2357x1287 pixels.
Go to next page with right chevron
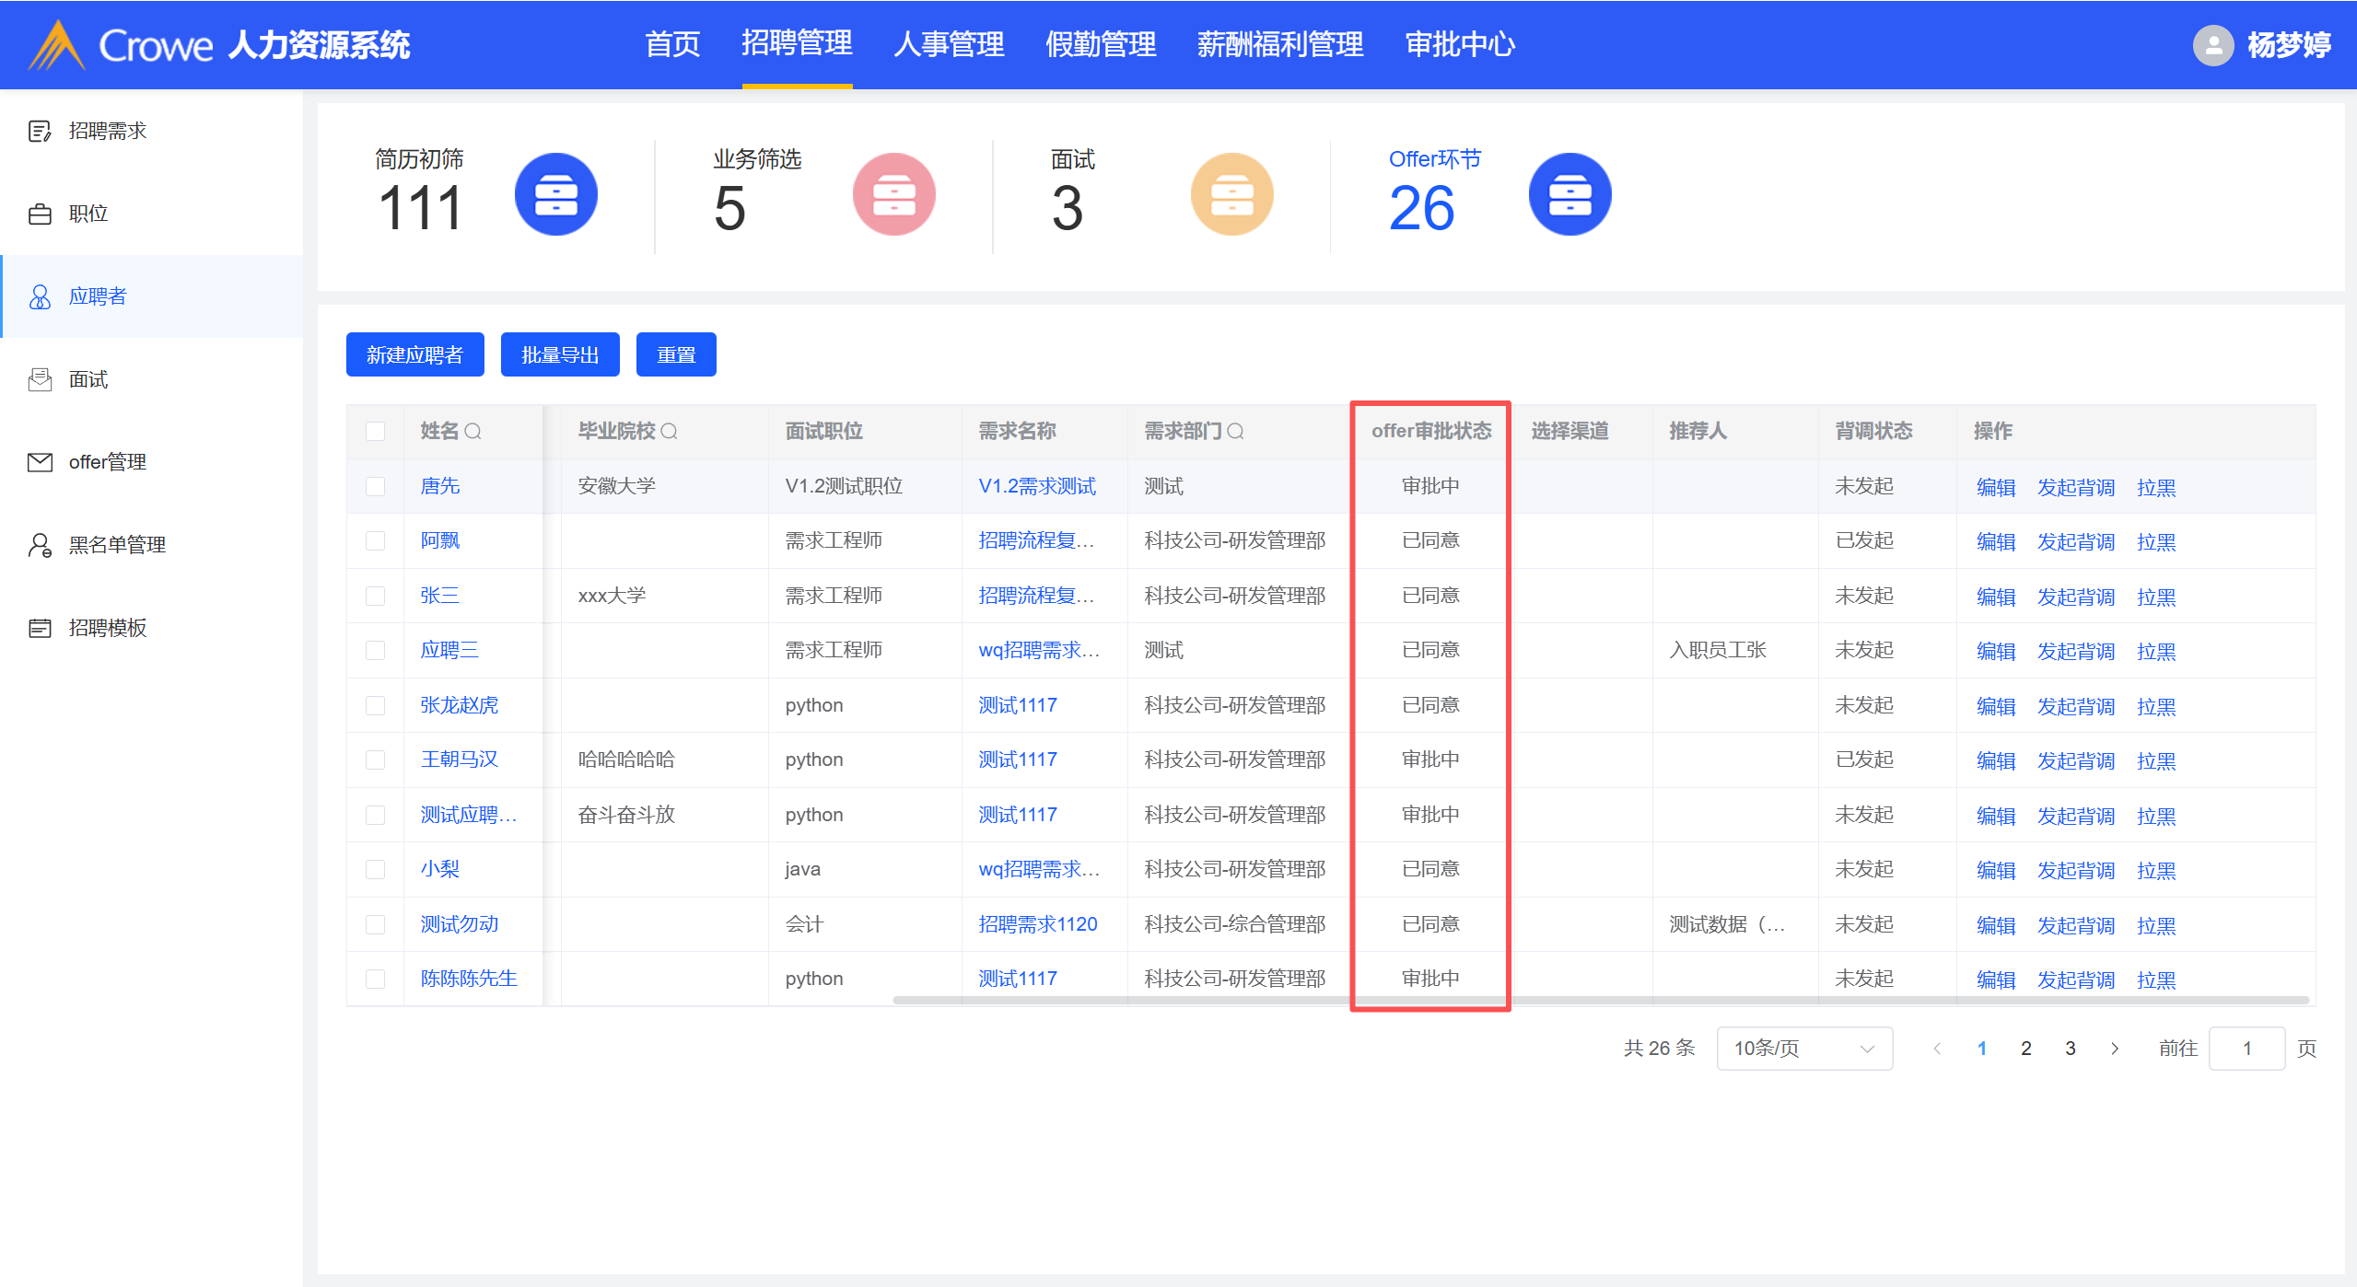click(2115, 1048)
